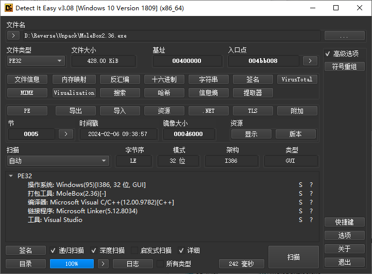The image size is (372, 274).
Task: Open the 资源 resources button
Action: point(164,111)
